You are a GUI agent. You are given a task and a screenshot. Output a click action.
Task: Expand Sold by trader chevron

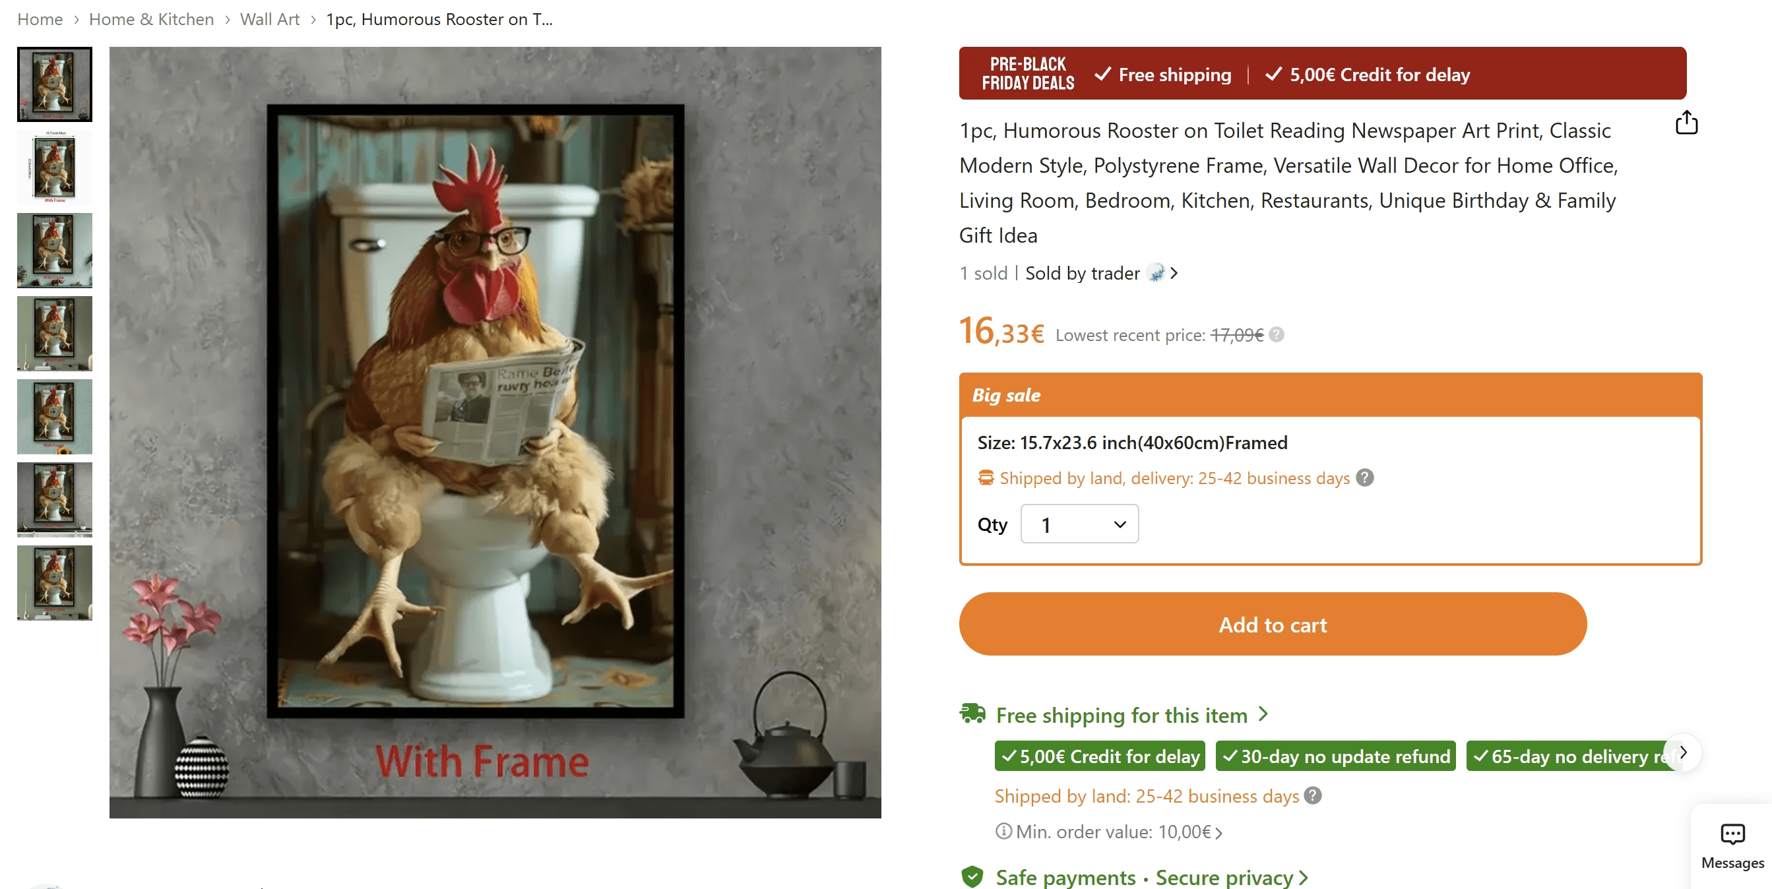1174,273
